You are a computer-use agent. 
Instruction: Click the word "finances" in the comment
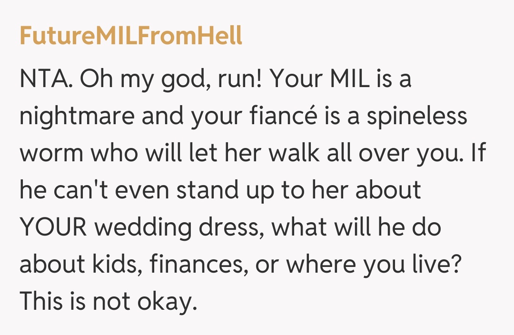pyautogui.click(x=198, y=264)
